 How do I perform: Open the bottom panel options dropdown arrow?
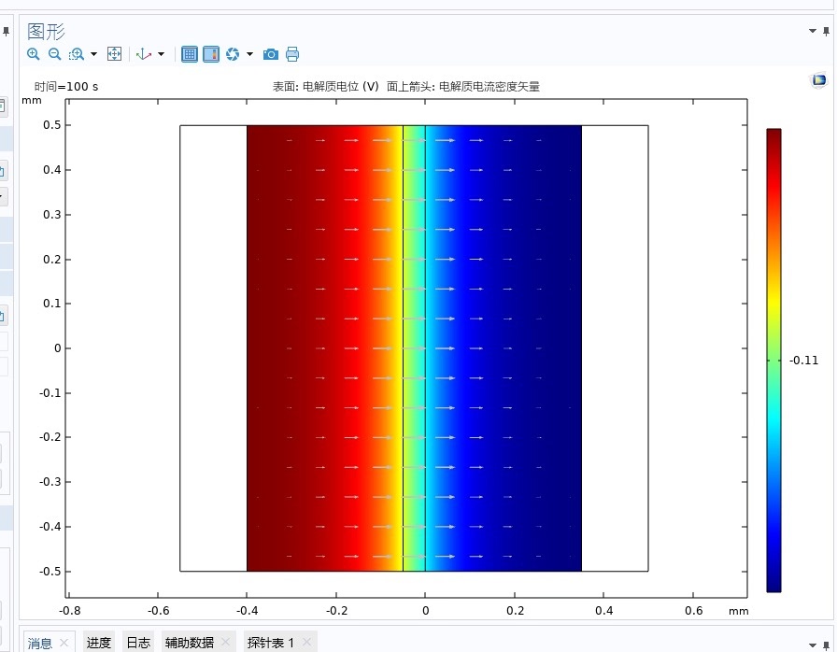[x=813, y=645]
